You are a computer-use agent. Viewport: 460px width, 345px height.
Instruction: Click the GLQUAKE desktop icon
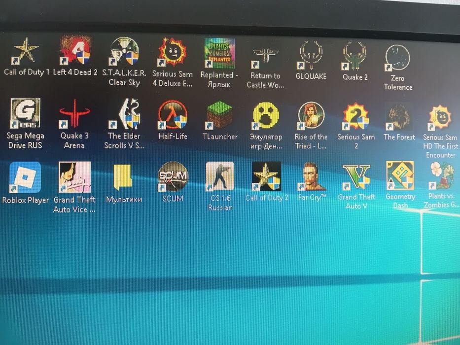pyautogui.click(x=311, y=55)
